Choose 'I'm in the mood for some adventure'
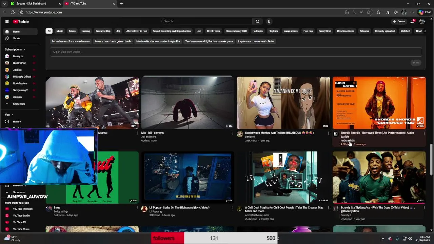434x244 pixels. point(71,41)
